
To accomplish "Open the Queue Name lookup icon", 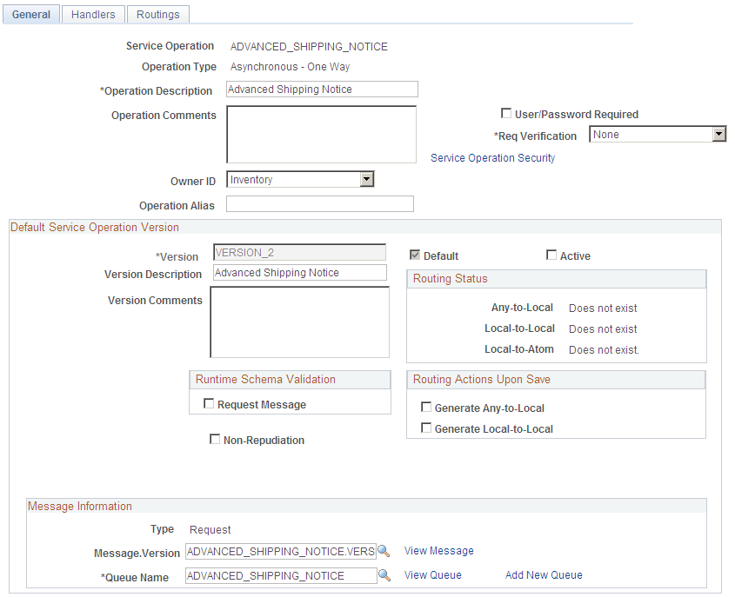I will [384, 575].
